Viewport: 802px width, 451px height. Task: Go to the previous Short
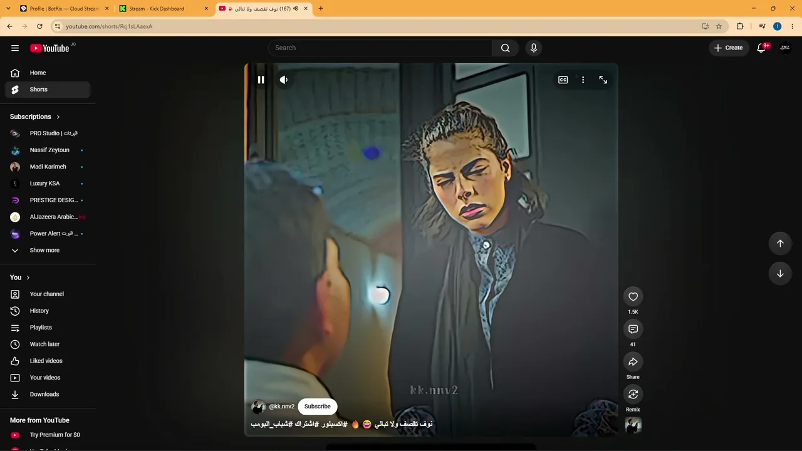pyautogui.click(x=780, y=244)
